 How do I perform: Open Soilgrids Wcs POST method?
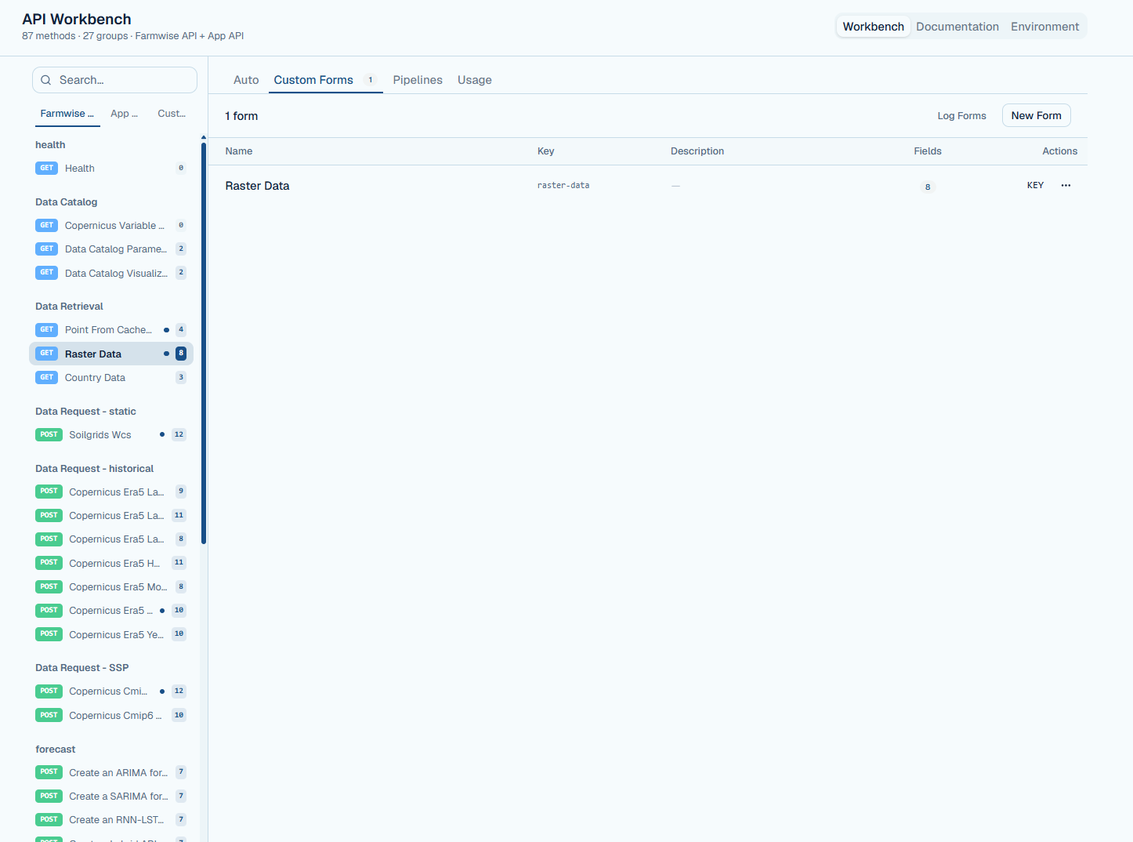[x=110, y=435]
